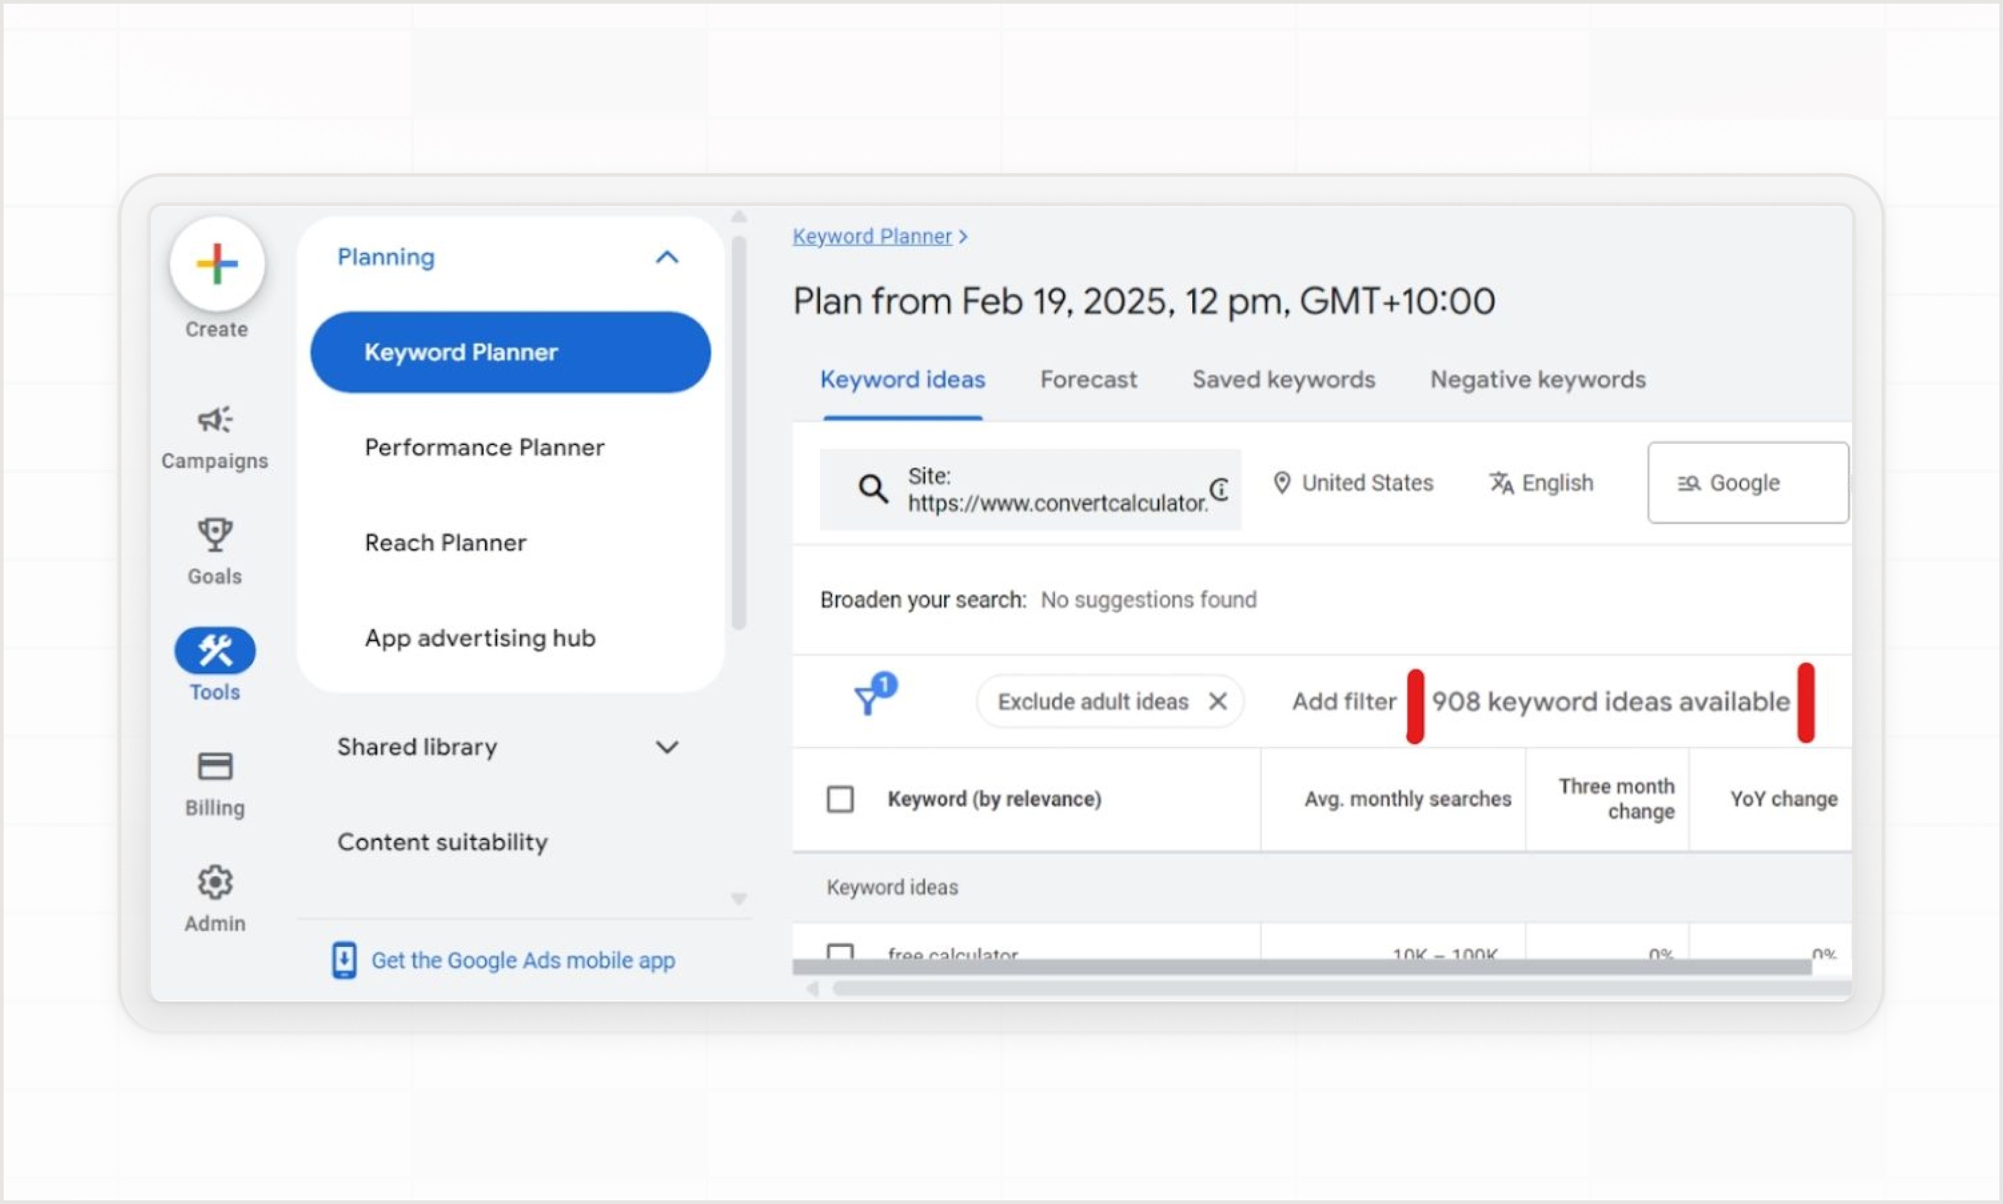Click the Keyword ideas group row label

coord(892,887)
